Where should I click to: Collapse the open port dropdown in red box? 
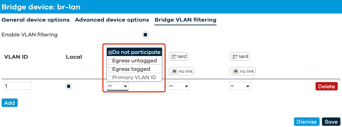[x=118, y=86]
